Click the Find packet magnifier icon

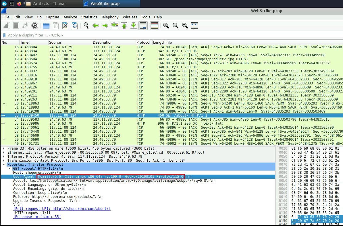click(86, 26)
